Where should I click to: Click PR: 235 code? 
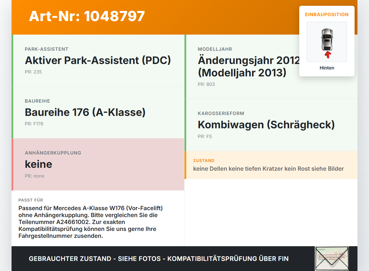pos(33,72)
